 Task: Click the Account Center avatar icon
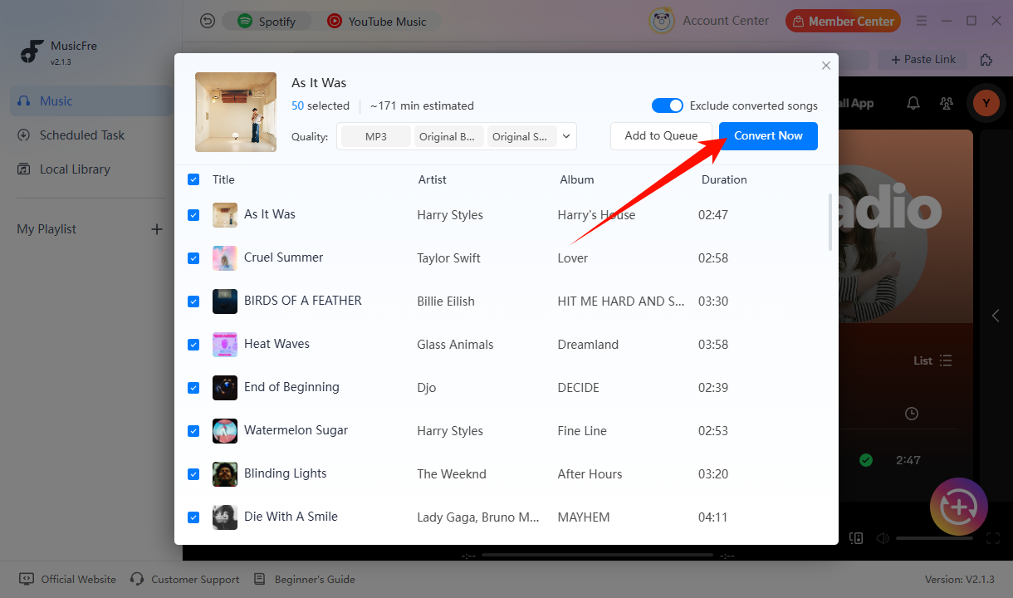click(x=662, y=21)
